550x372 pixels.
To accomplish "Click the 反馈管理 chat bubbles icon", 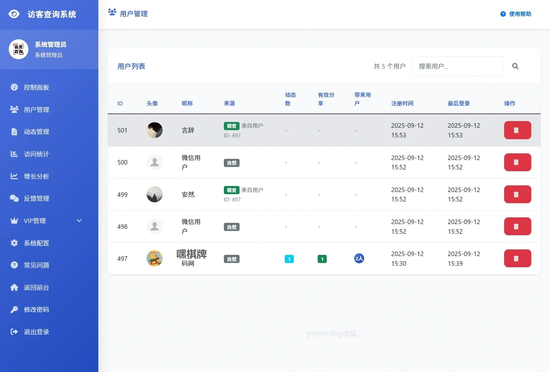I will point(14,198).
